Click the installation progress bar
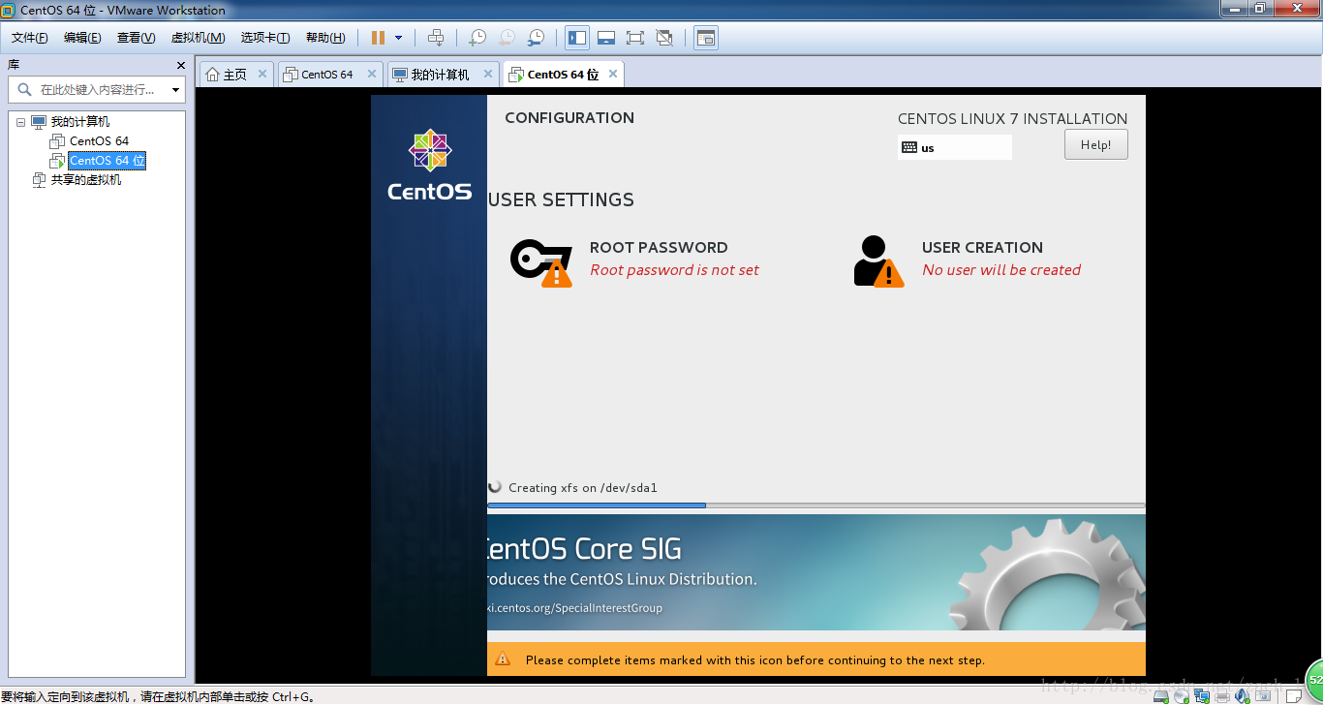Image resolution: width=1323 pixels, height=705 pixels. tap(815, 506)
